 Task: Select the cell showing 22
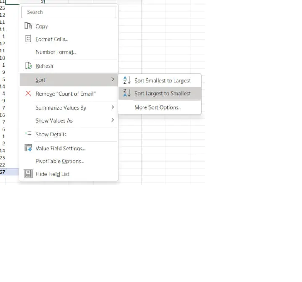[3, 165]
